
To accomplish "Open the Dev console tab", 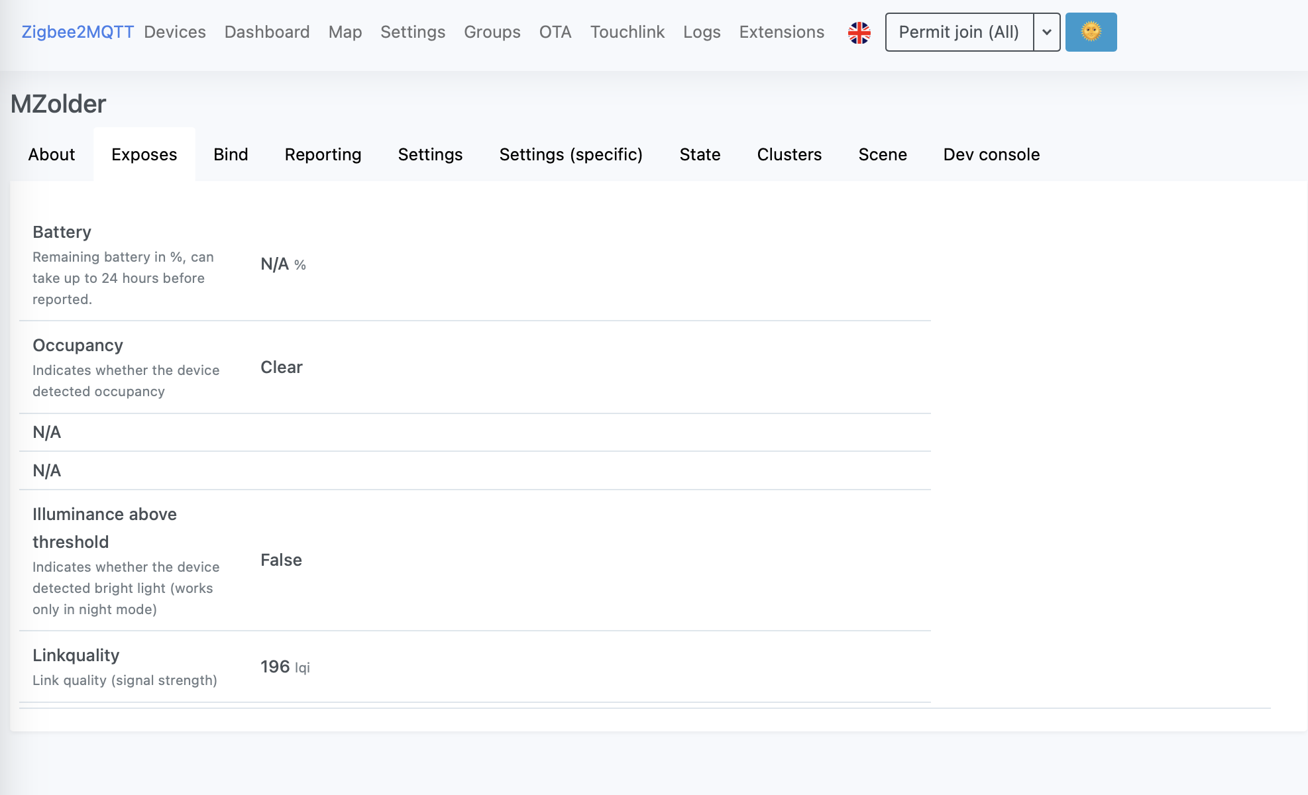I will point(991,154).
